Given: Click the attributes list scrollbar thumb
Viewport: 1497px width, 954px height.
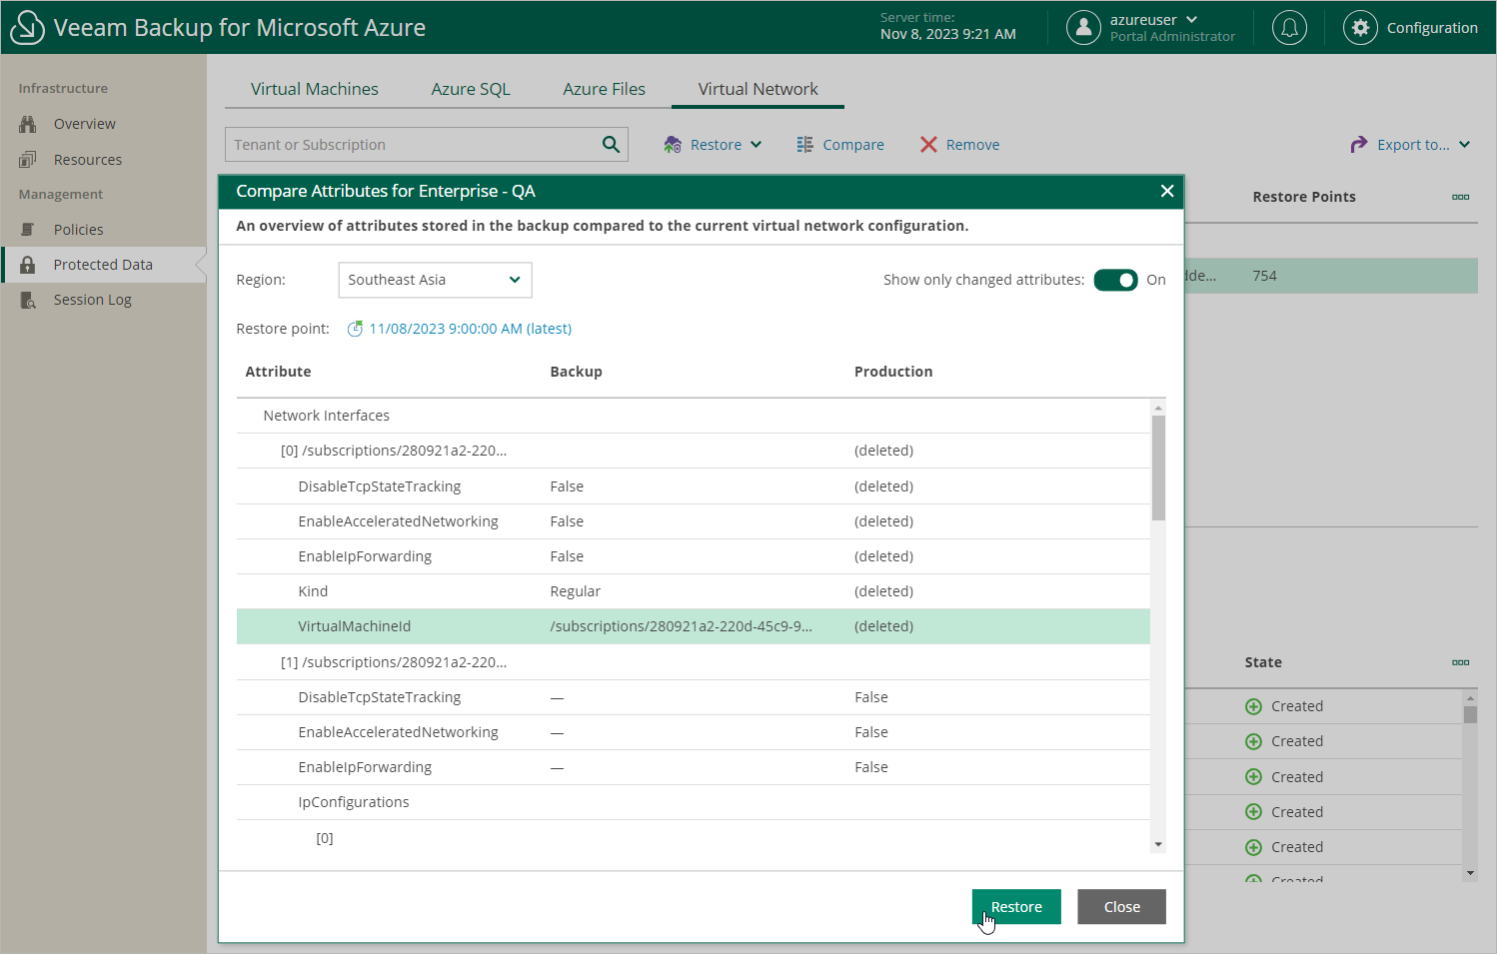Looking at the screenshot, I should pos(1158,468).
